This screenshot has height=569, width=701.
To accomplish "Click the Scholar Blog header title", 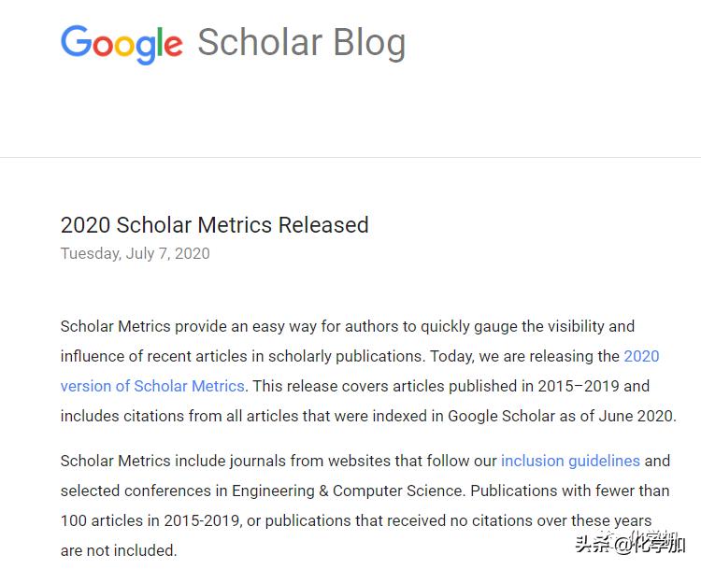I will coord(301,43).
